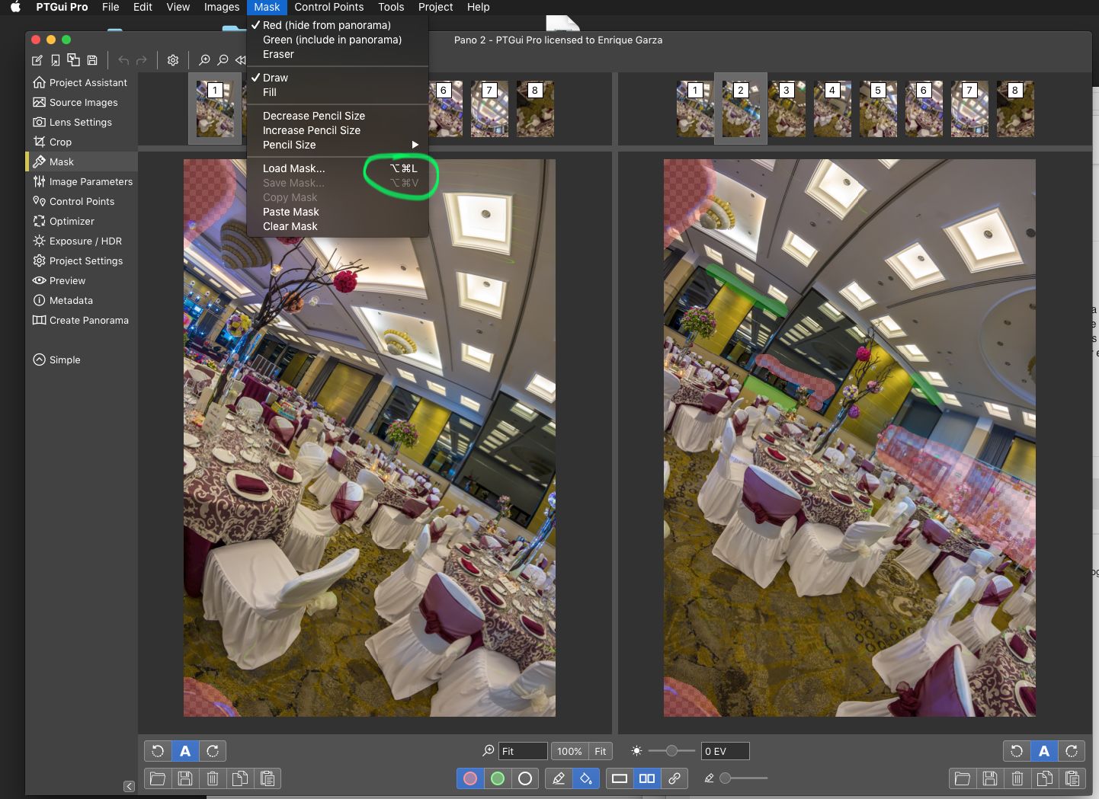This screenshot has width=1099, height=799.
Task: Activate the paint bucket fill tool
Action: [585, 778]
